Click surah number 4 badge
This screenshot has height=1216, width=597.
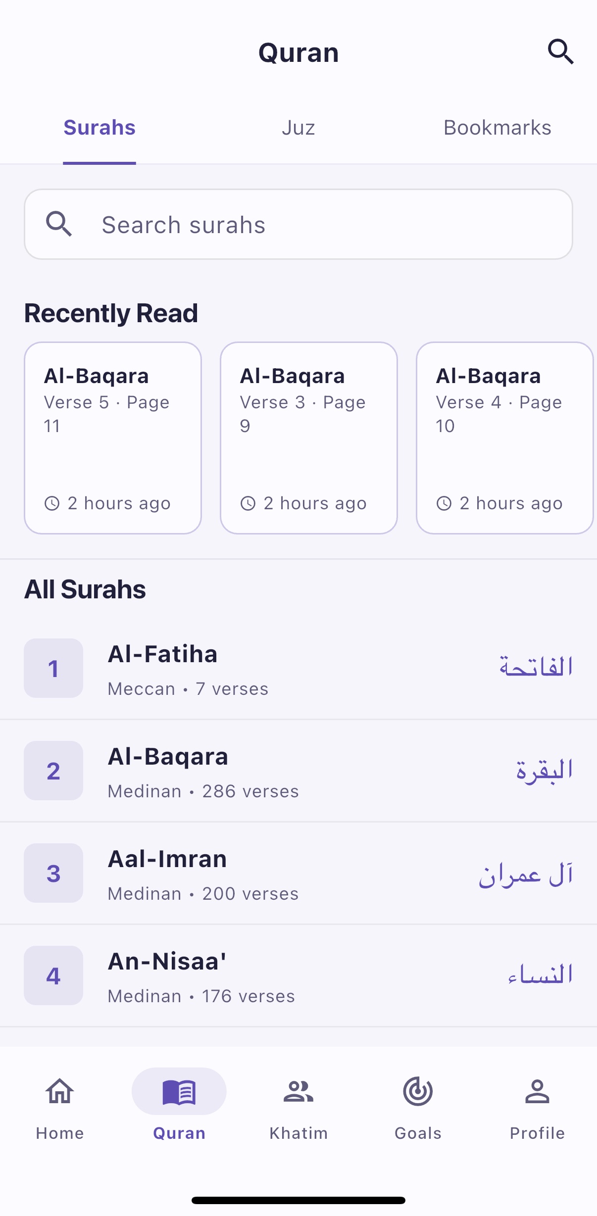(x=53, y=975)
